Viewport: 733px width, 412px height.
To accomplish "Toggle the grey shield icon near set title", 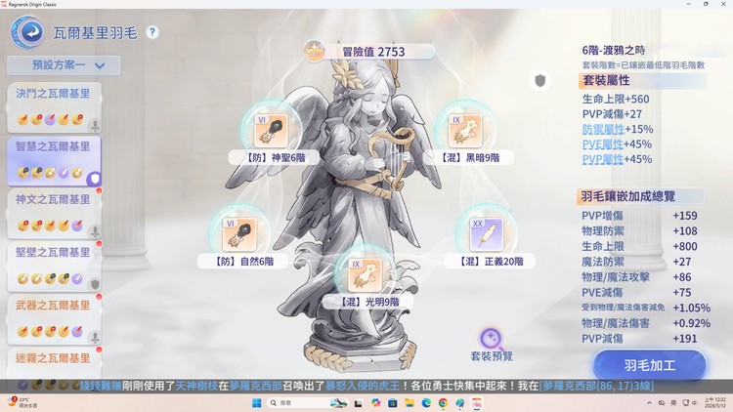I will pyautogui.click(x=539, y=80).
